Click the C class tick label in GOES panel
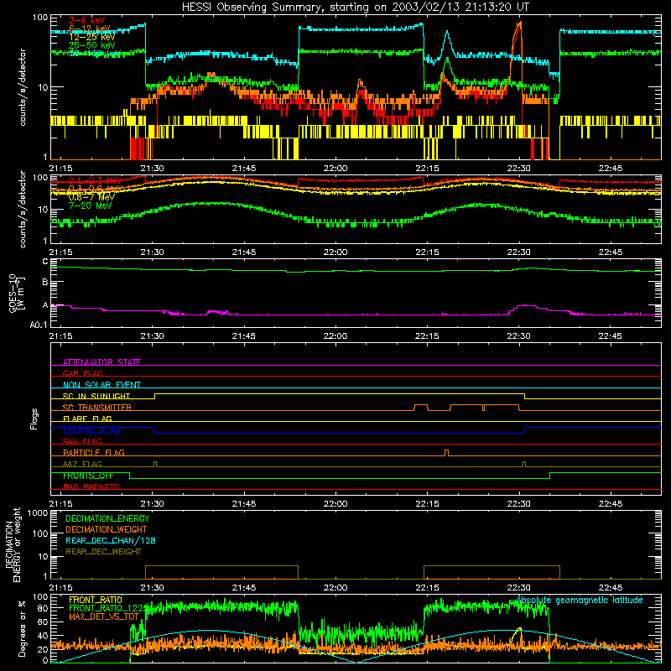This screenshot has height=671, width=671. [45, 262]
